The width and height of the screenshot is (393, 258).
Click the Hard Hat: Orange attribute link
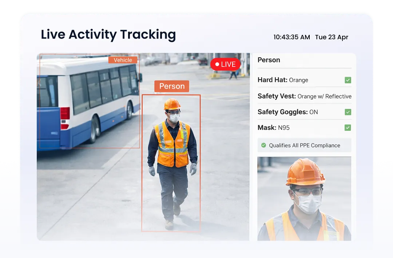(x=283, y=80)
